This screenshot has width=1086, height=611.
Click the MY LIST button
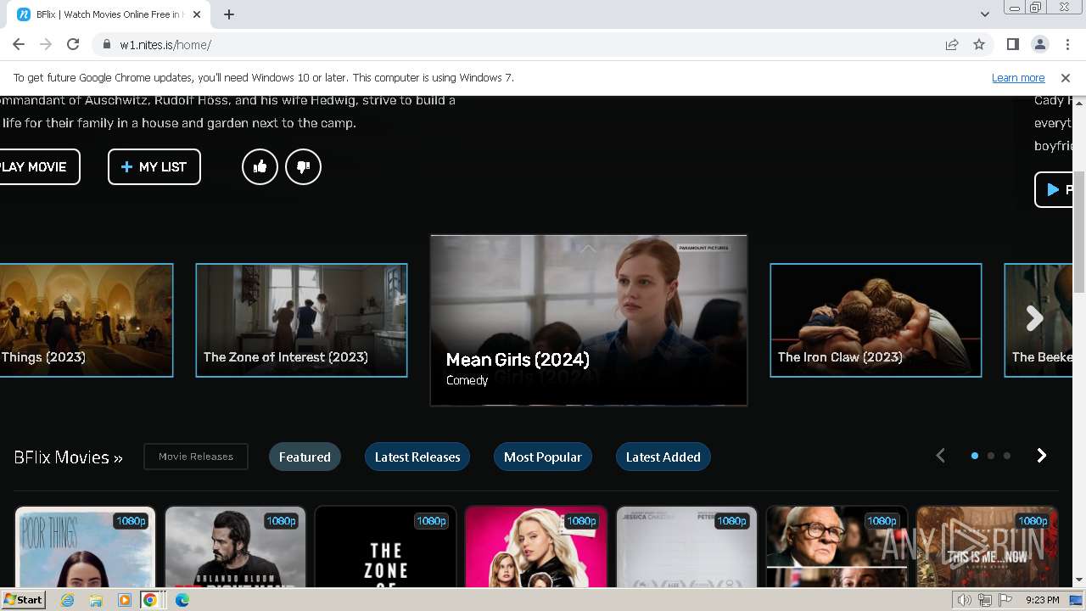point(154,167)
